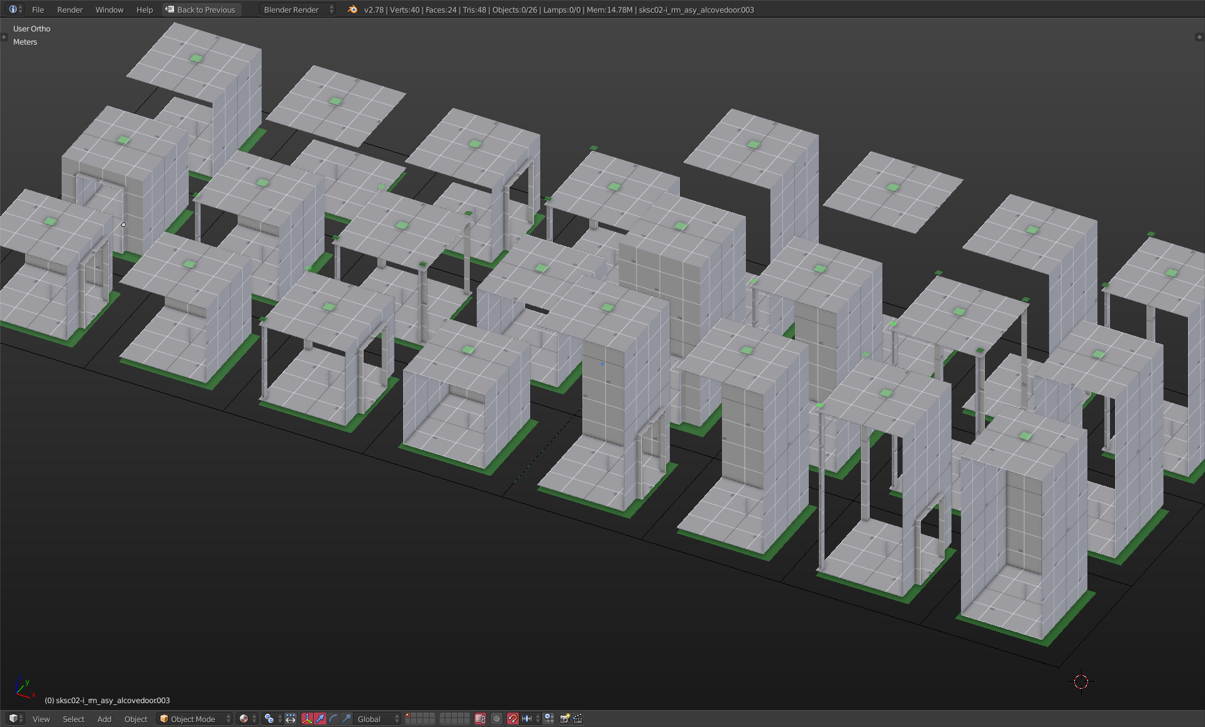Click the sksc02-i_rm_asy_alcovedoor.003 name in header
Screen dimensions: 1205x727
tap(696, 9)
